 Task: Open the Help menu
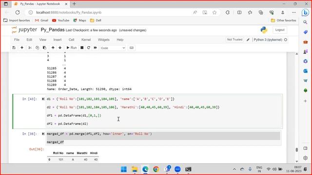(x=120, y=40)
